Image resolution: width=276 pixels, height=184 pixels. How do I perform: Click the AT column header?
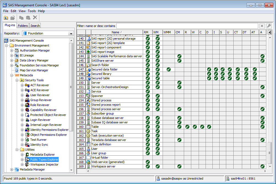click(255, 32)
